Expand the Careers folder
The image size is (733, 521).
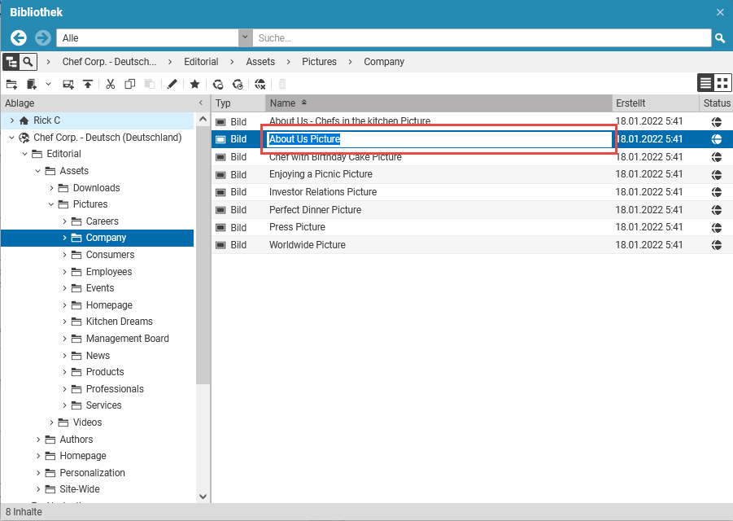[x=65, y=221]
